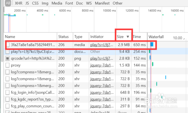Image resolution: width=188 pixels, height=113 pixels.
Task: Click the 311 B size cell
Action: tap(125, 99)
